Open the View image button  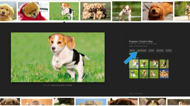coord(142,50)
